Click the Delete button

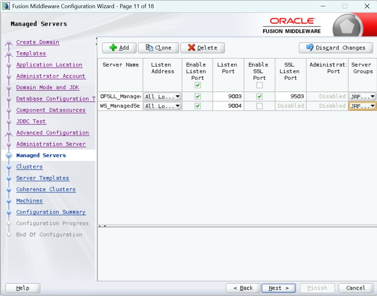[202, 48]
